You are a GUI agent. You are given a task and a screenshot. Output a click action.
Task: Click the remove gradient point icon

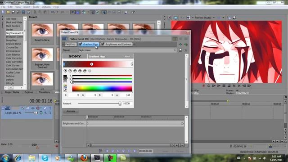click(x=70, y=71)
